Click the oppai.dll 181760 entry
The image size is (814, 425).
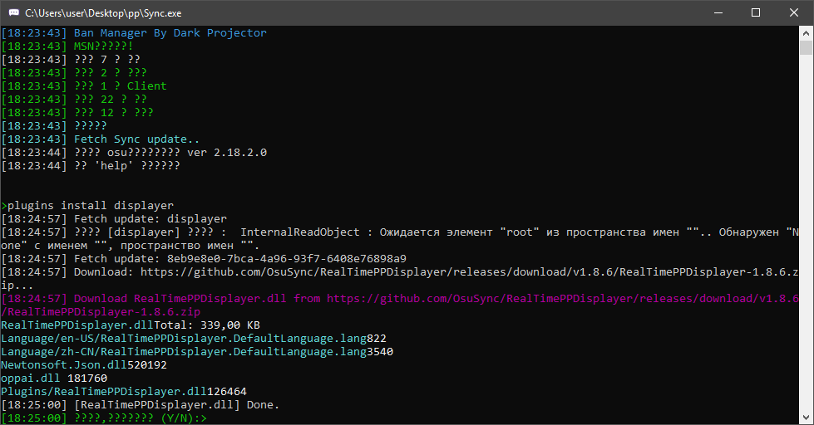click(x=54, y=379)
